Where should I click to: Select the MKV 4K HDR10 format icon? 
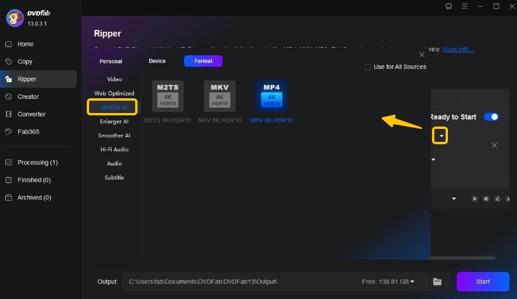coord(220,96)
